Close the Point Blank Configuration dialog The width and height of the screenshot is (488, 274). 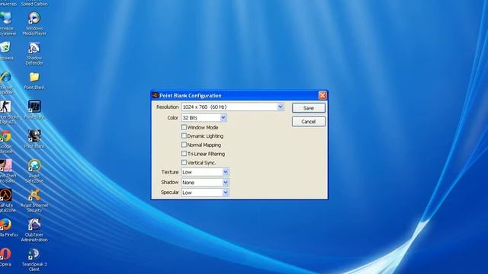click(x=323, y=95)
